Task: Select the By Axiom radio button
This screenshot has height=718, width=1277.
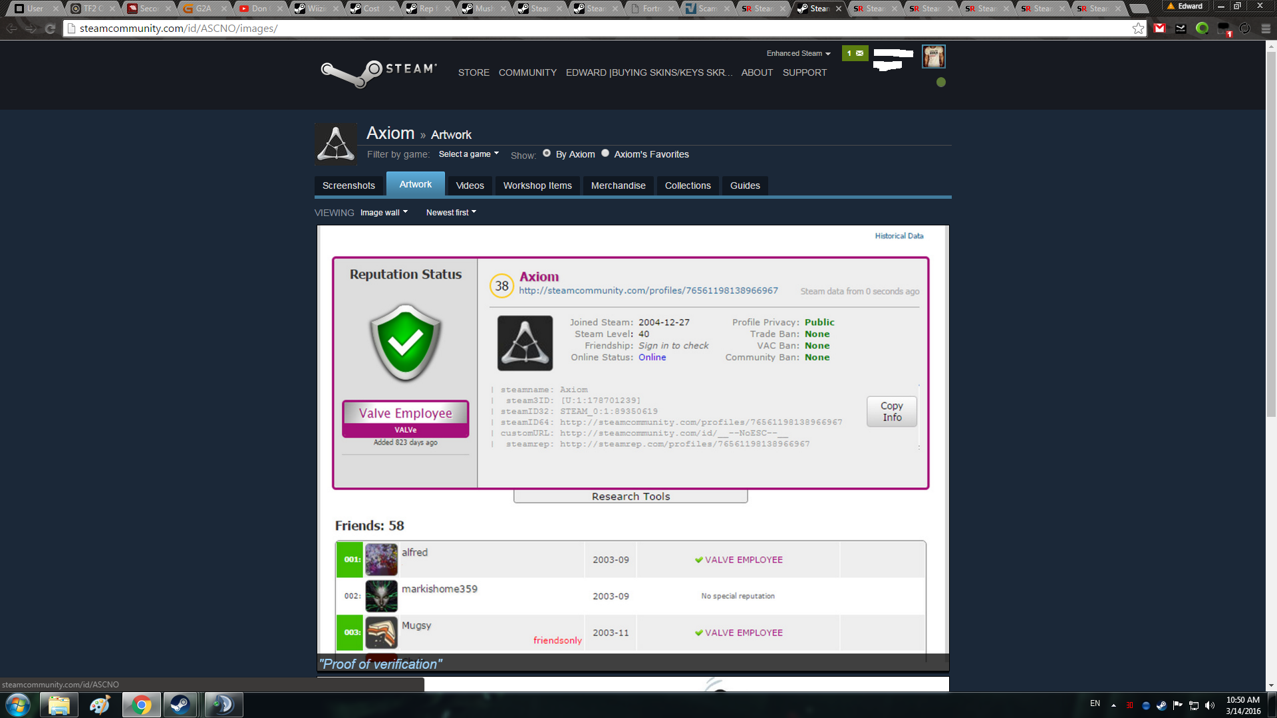Action: pos(547,154)
